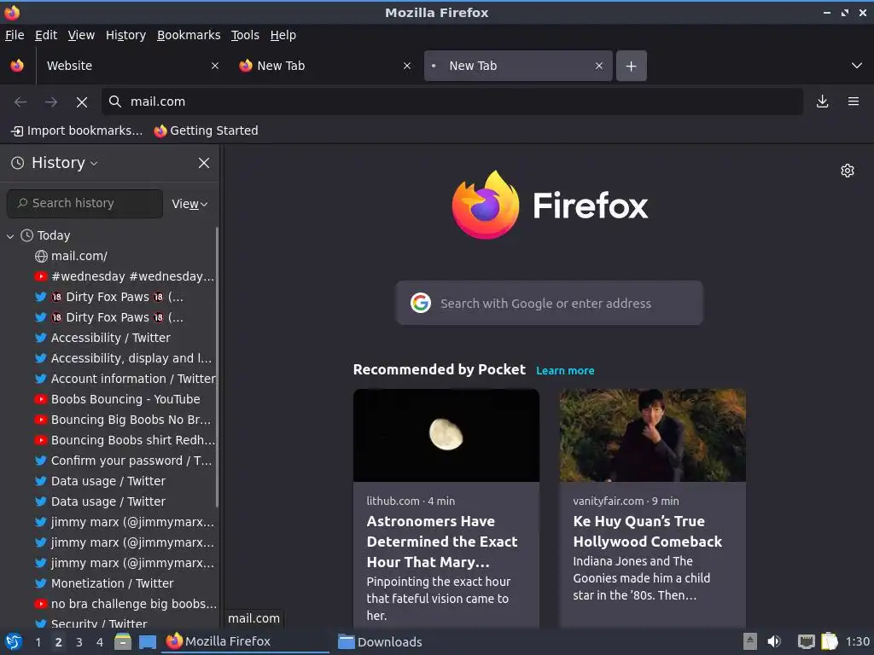The height and width of the screenshot is (655, 874).
Task: Click Import bookmarks in bookmarks toolbar
Action: point(77,130)
